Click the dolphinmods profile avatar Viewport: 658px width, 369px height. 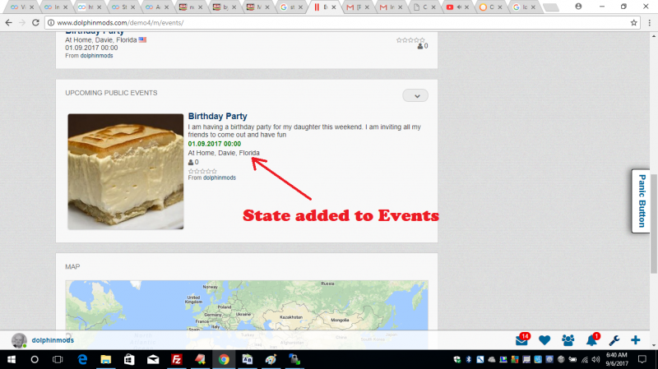tap(19, 340)
